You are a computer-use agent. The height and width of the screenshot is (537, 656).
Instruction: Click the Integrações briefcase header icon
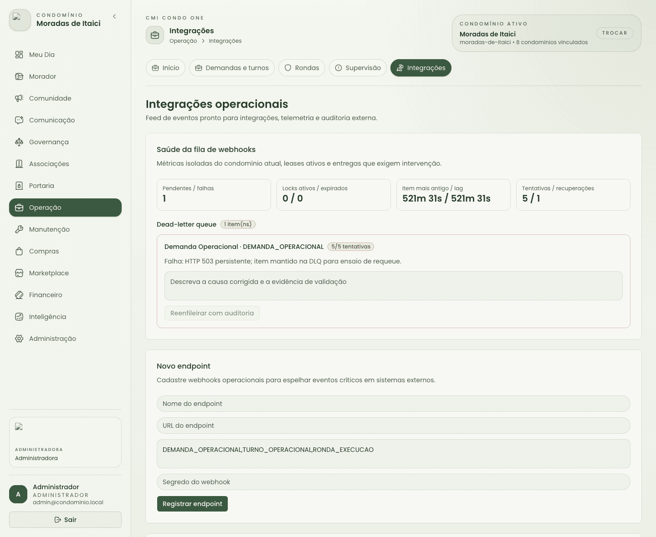click(x=155, y=35)
